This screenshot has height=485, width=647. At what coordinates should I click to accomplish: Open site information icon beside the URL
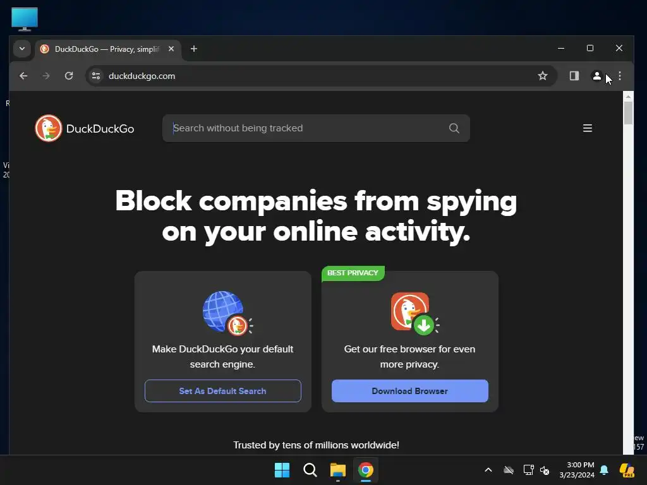tap(96, 76)
